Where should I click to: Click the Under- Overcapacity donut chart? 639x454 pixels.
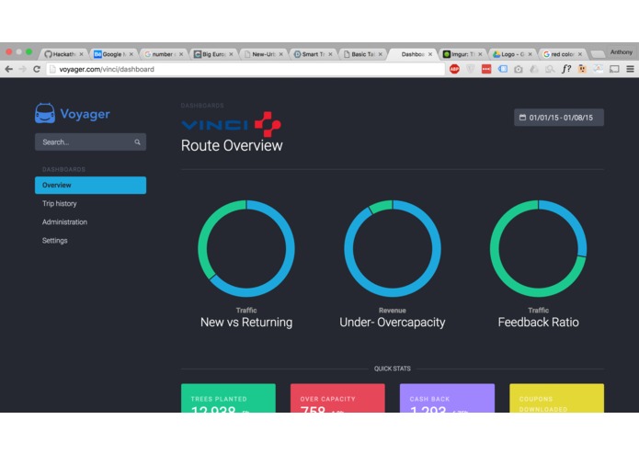tap(392, 248)
